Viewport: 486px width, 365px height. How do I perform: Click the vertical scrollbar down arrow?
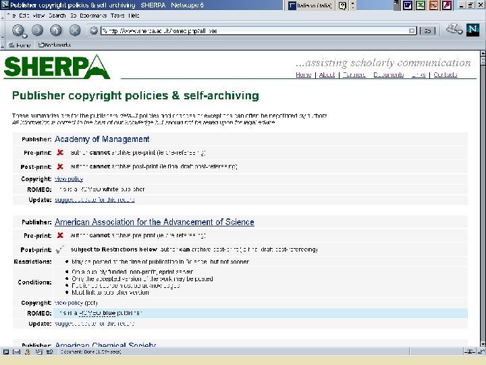point(483,343)
